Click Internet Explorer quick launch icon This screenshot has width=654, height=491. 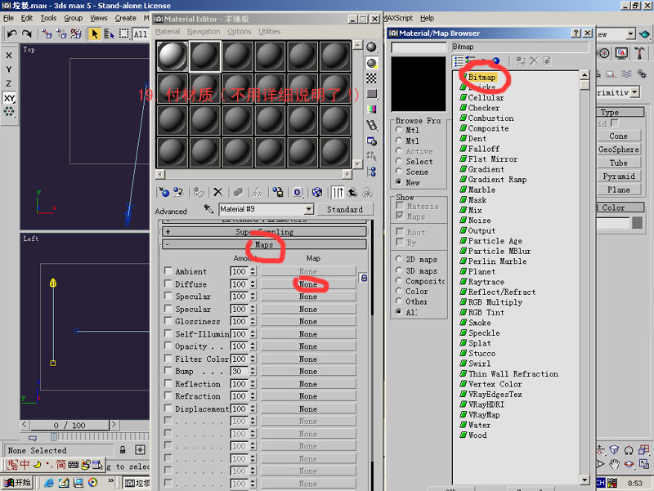49,483
